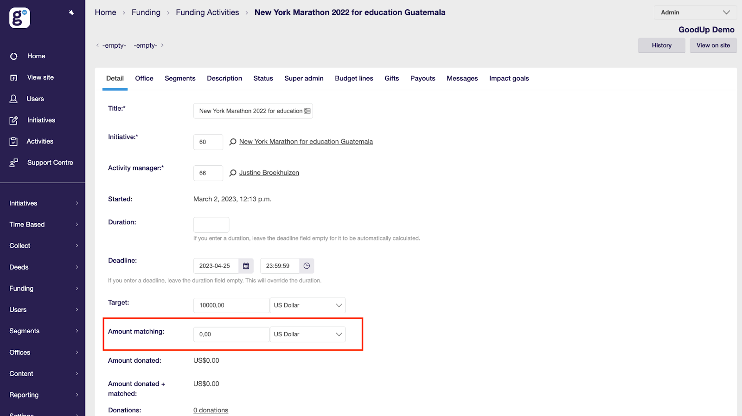This screenshot has height=416, width=742.
Task: Click the Amount matching field 0,00
Action: 231,334
